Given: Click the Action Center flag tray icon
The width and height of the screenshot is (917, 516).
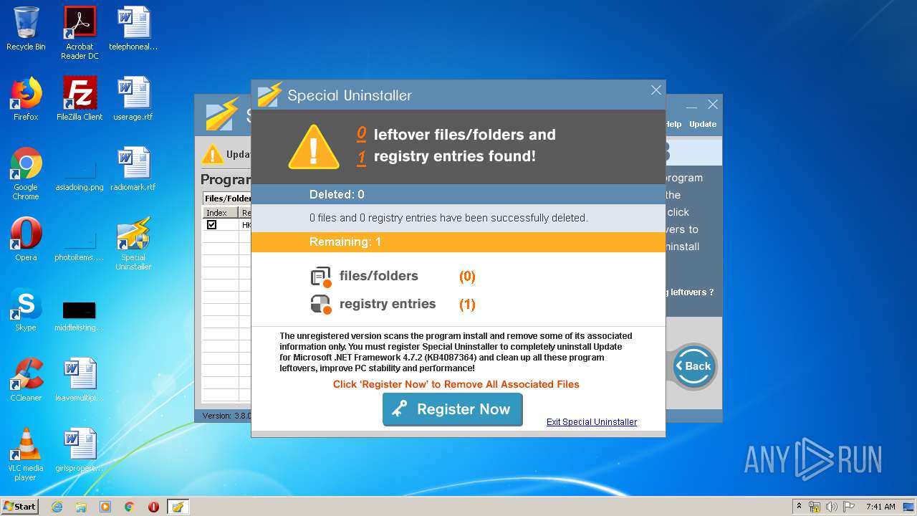Looking at the screenshot, I should tap(849, 507).
